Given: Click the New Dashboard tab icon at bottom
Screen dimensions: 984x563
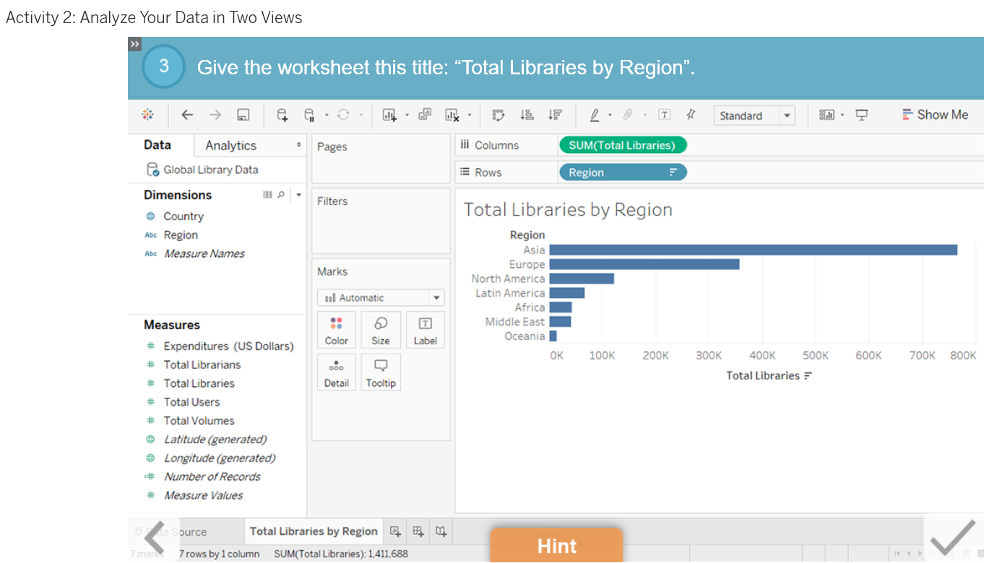Looking at the screenshot, I should (x=418, y=531).
